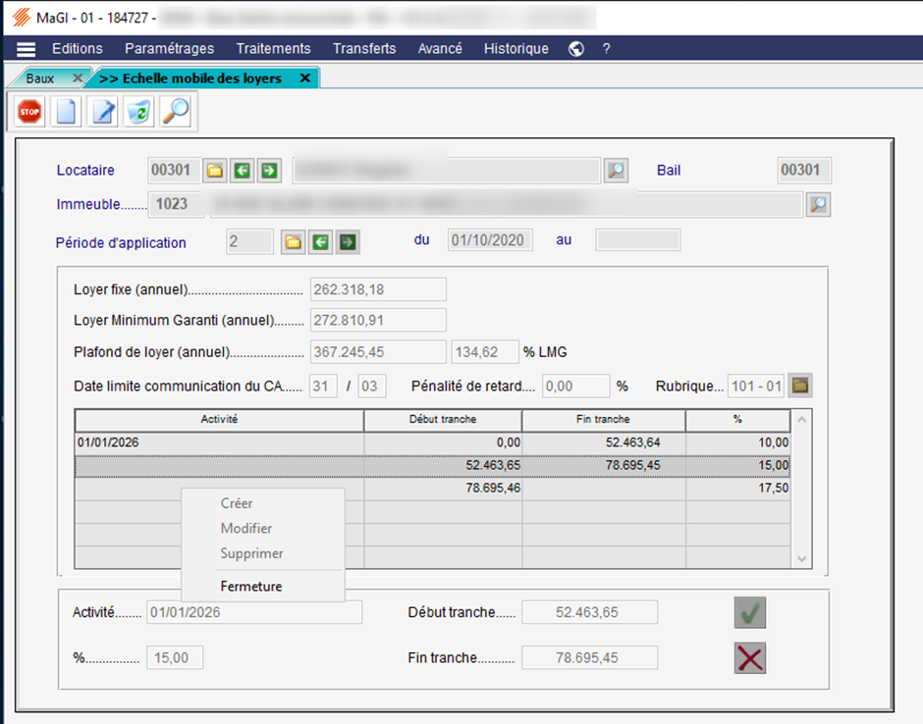923x724 pixels.
Task: Switch to the Baux tab
Action: pyautogui.click(x=40, y=78)
